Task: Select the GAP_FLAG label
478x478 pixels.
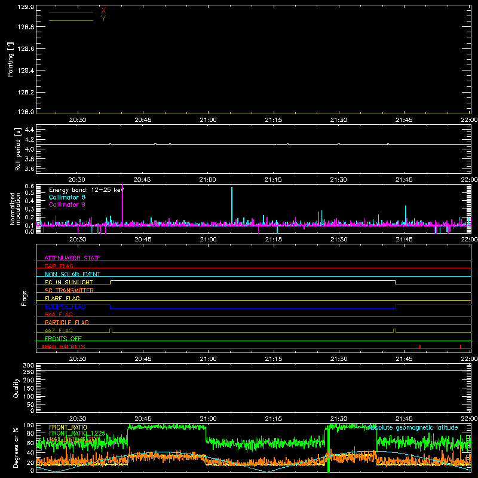Action: 59,266
